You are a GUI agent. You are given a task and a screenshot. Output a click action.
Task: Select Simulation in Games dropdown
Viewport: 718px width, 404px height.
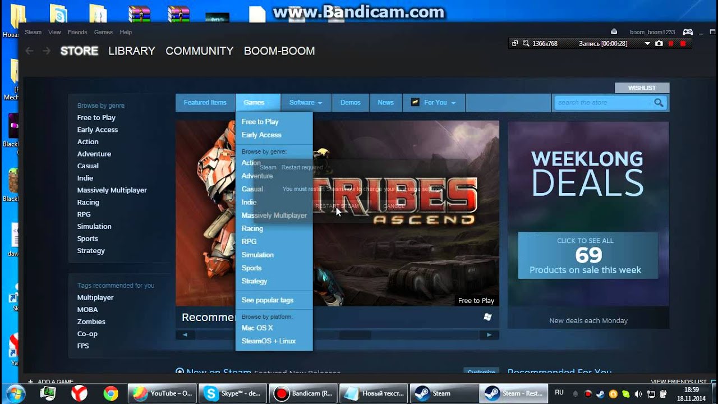(257, 255)
